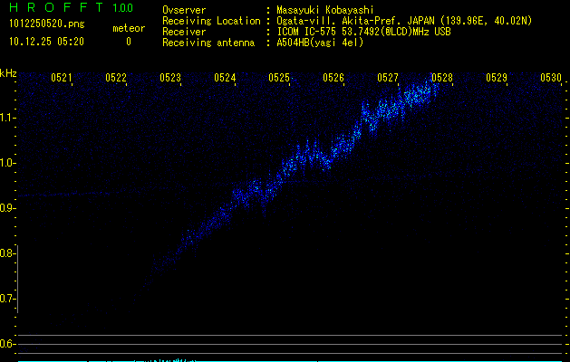Click the 0521 time marker

point(62,78)
